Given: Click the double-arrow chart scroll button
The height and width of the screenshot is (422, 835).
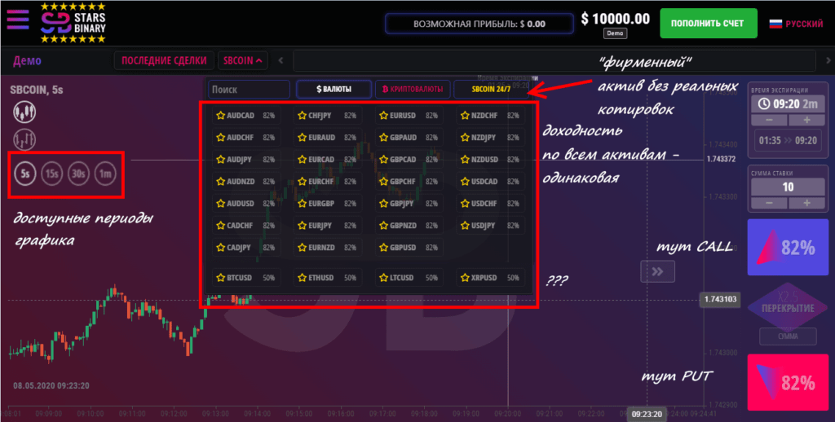Looking at the screenshot, I should point(657,271).
